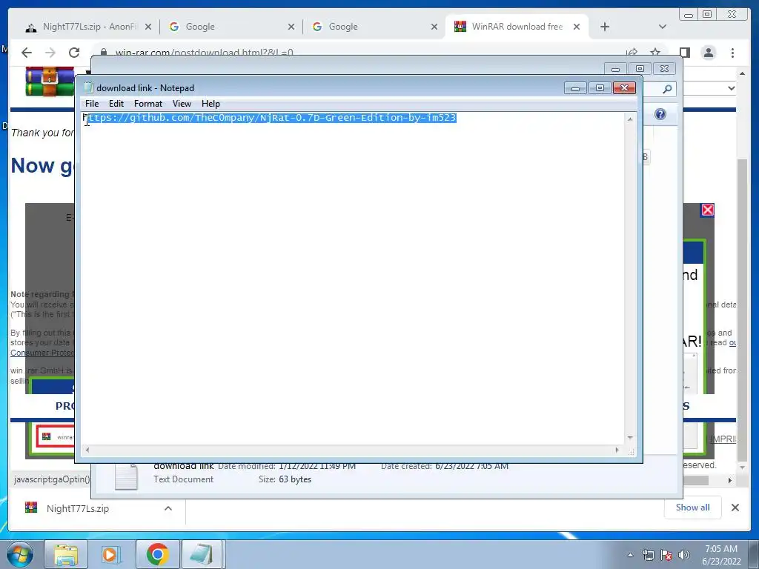This screenshot has height=569, width=759.
Task: Minimize the Explorer window behind Notepad
Action: [x=615, y=69]
